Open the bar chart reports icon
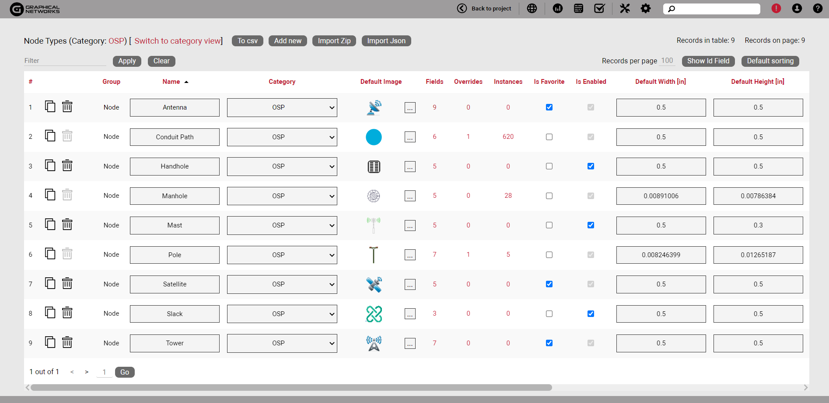The height and width of the screenshot is (403, 829). 557,8
